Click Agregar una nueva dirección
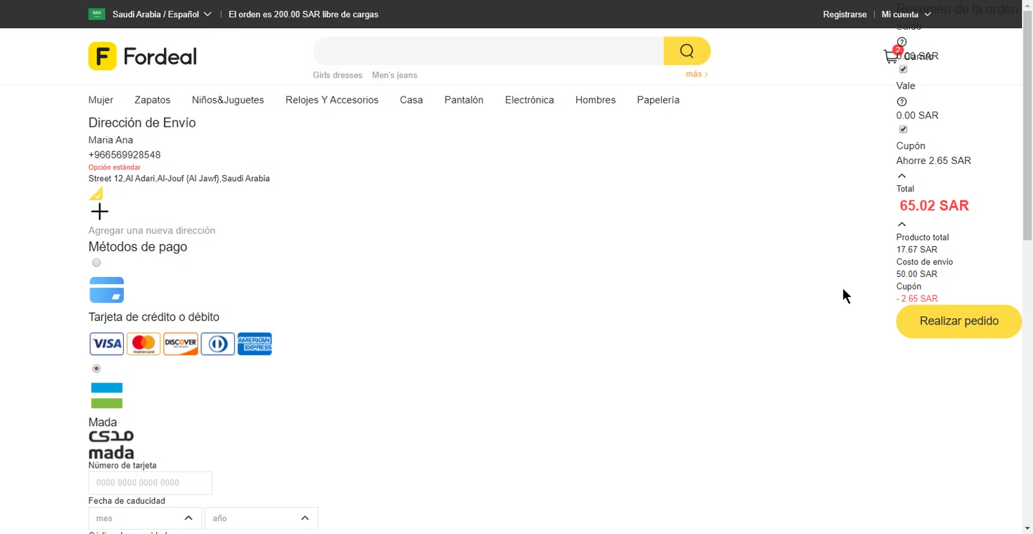This screenshot has width=1033, height=534. [152, 230]
